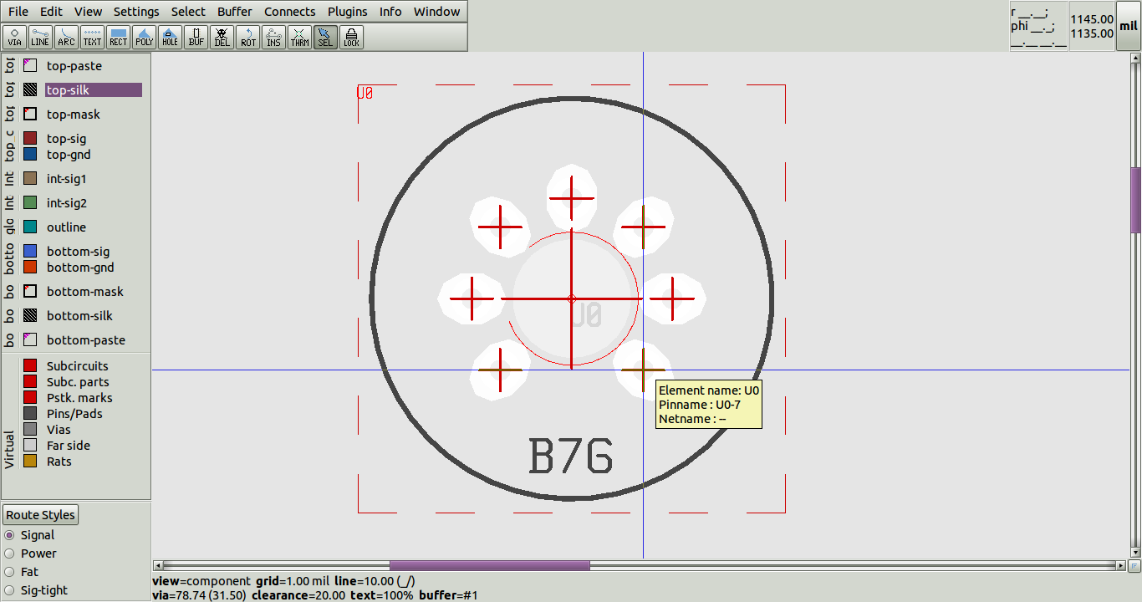Screen dimensions: 1142x602
Task: Select the POLY polygon tool
Action: pos(144,38)
